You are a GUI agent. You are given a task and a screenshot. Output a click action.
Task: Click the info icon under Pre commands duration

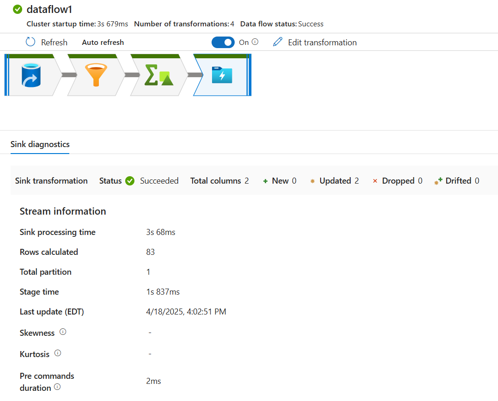tap(57, 388)
